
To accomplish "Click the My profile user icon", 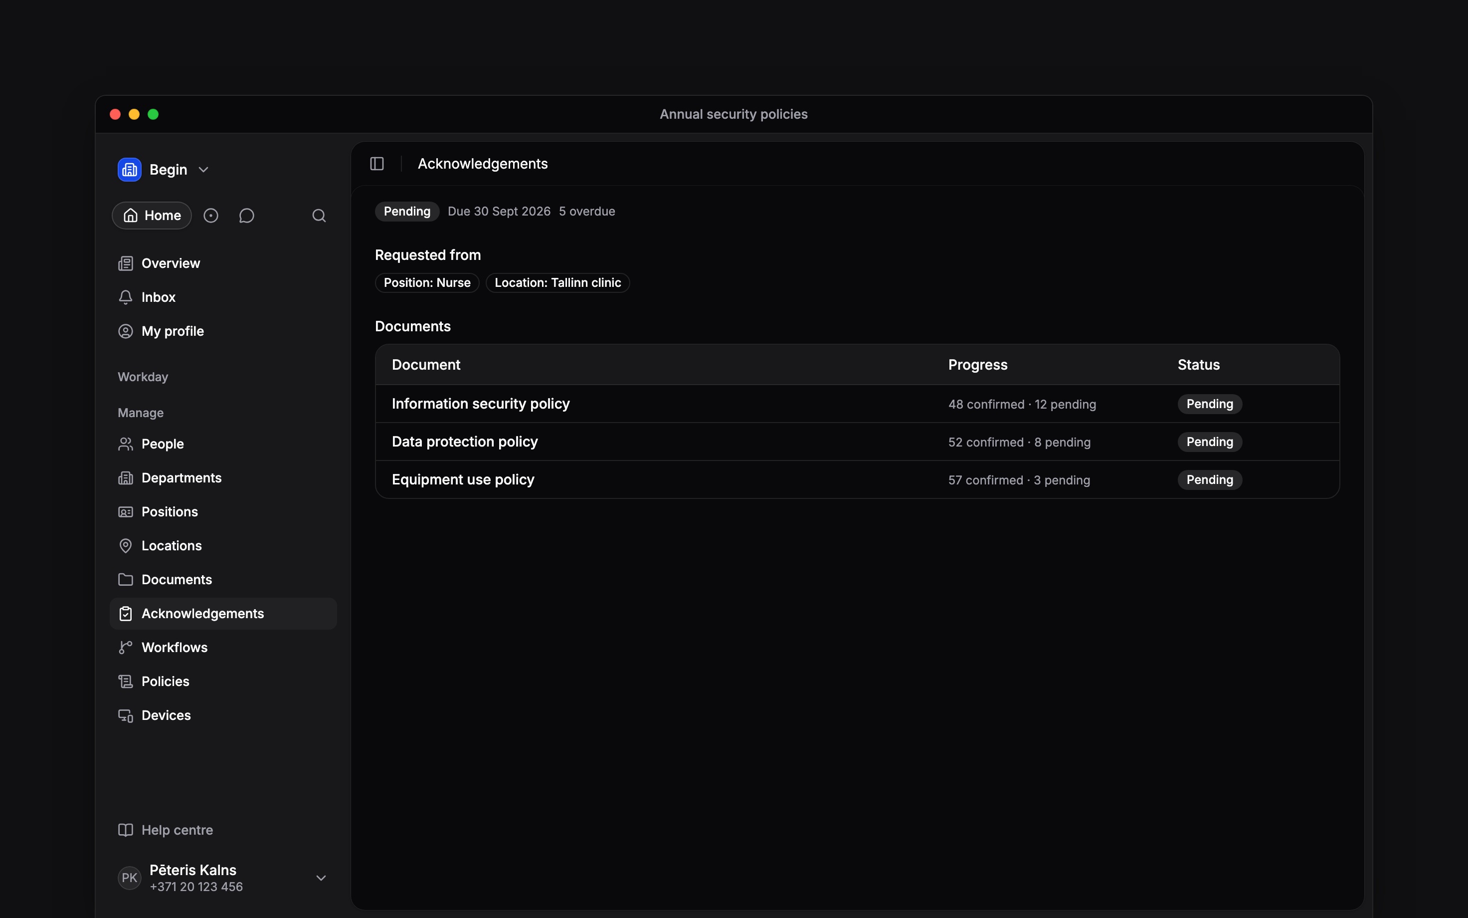I will point(126,331).
